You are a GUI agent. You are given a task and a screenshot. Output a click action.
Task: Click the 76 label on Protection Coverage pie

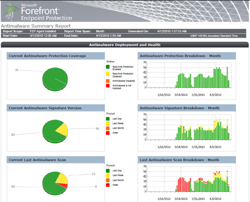pos(17,70)
